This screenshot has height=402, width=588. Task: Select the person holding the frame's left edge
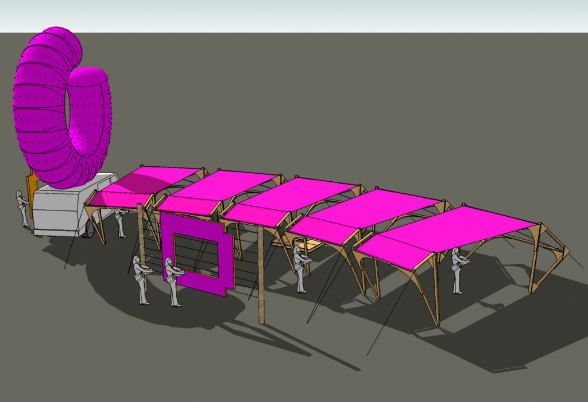[172, 281]
